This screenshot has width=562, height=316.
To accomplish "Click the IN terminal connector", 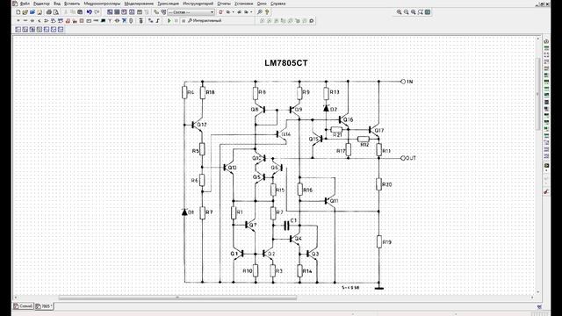I will (x=403, y=82).
